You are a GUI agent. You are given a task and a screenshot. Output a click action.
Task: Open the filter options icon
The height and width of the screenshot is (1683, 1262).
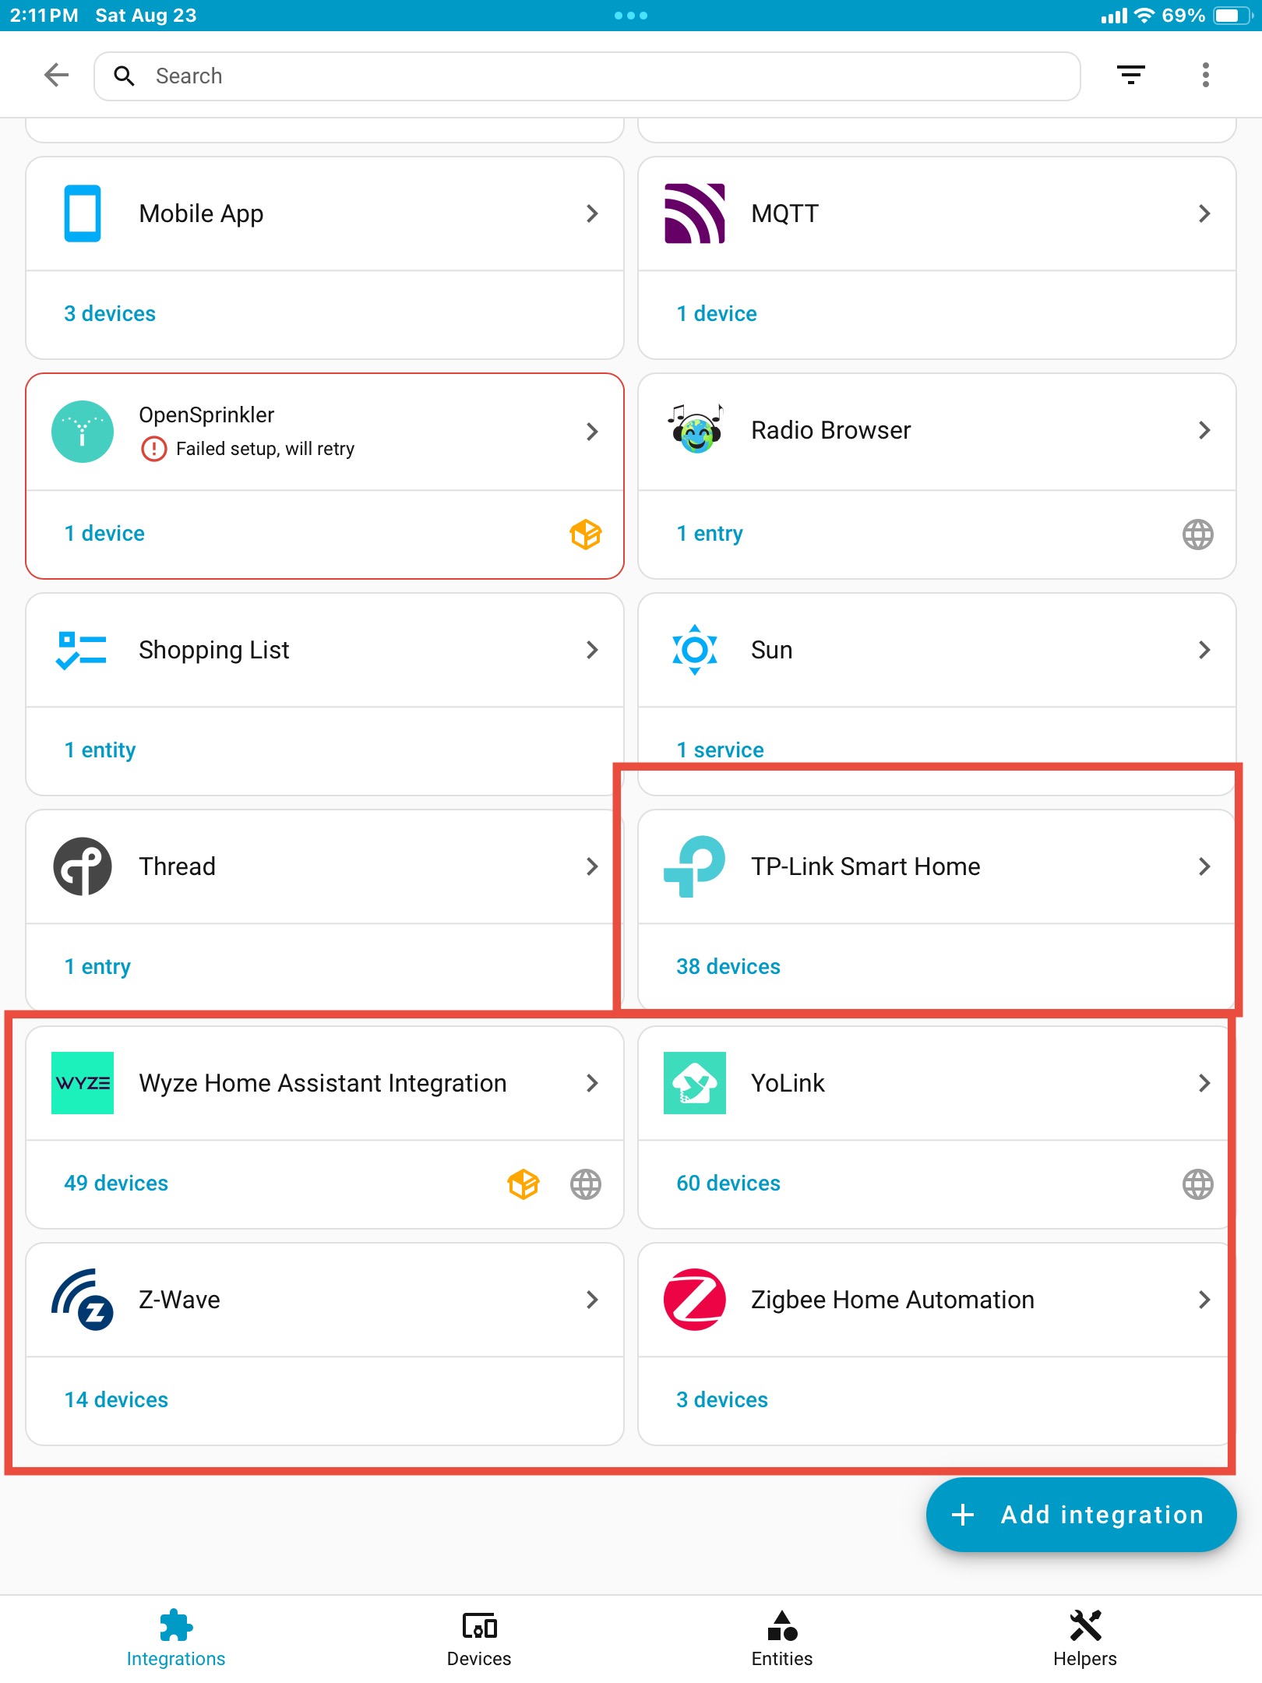click(x=1131, y=76)
